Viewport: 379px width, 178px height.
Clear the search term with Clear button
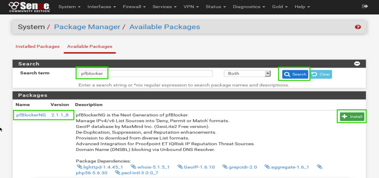coord(321,74)
